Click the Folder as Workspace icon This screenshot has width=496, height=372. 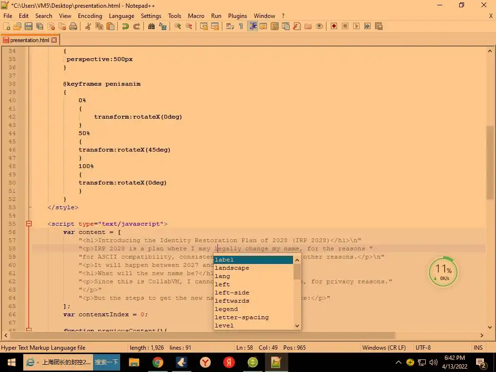(x=308, y=26)
